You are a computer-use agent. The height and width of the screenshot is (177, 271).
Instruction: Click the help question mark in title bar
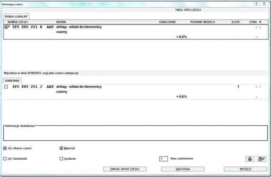click(x=256, y=3)
